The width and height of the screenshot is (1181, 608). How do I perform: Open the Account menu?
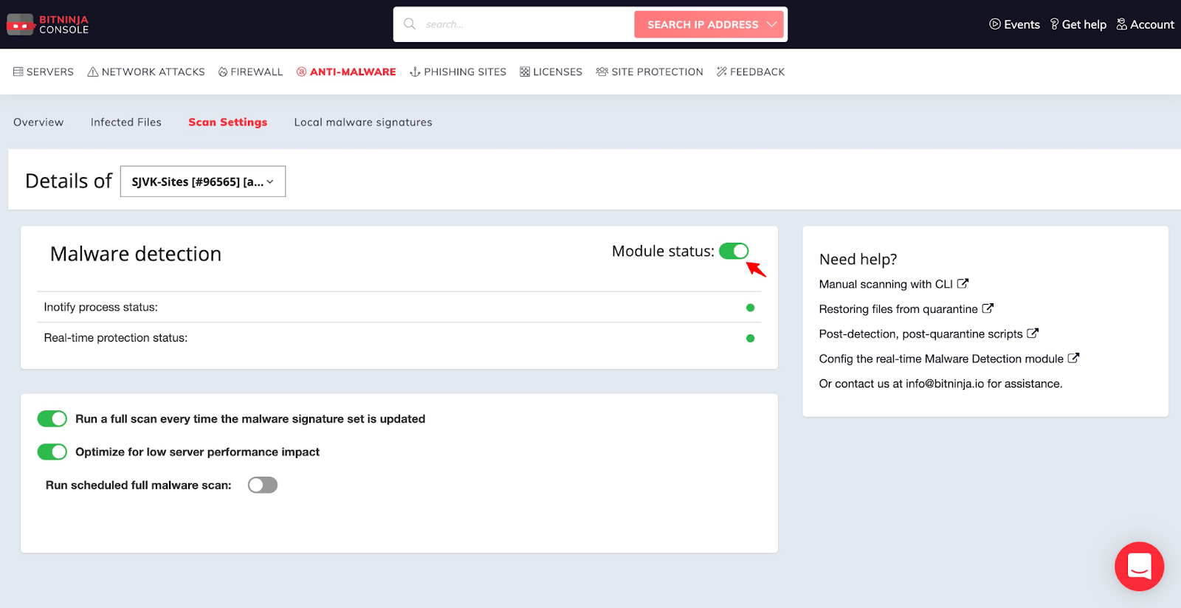(x=1146, y=24)
